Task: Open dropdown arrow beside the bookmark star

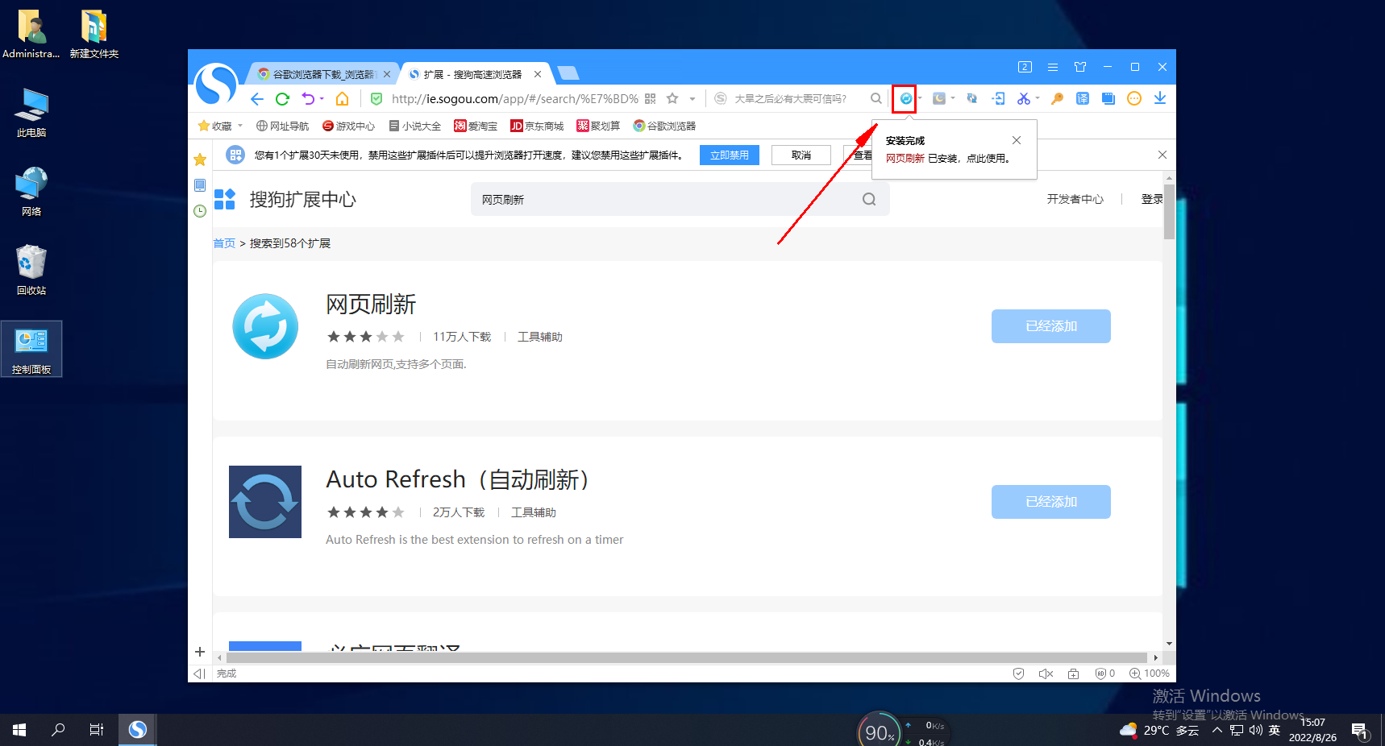Action: 692,98
